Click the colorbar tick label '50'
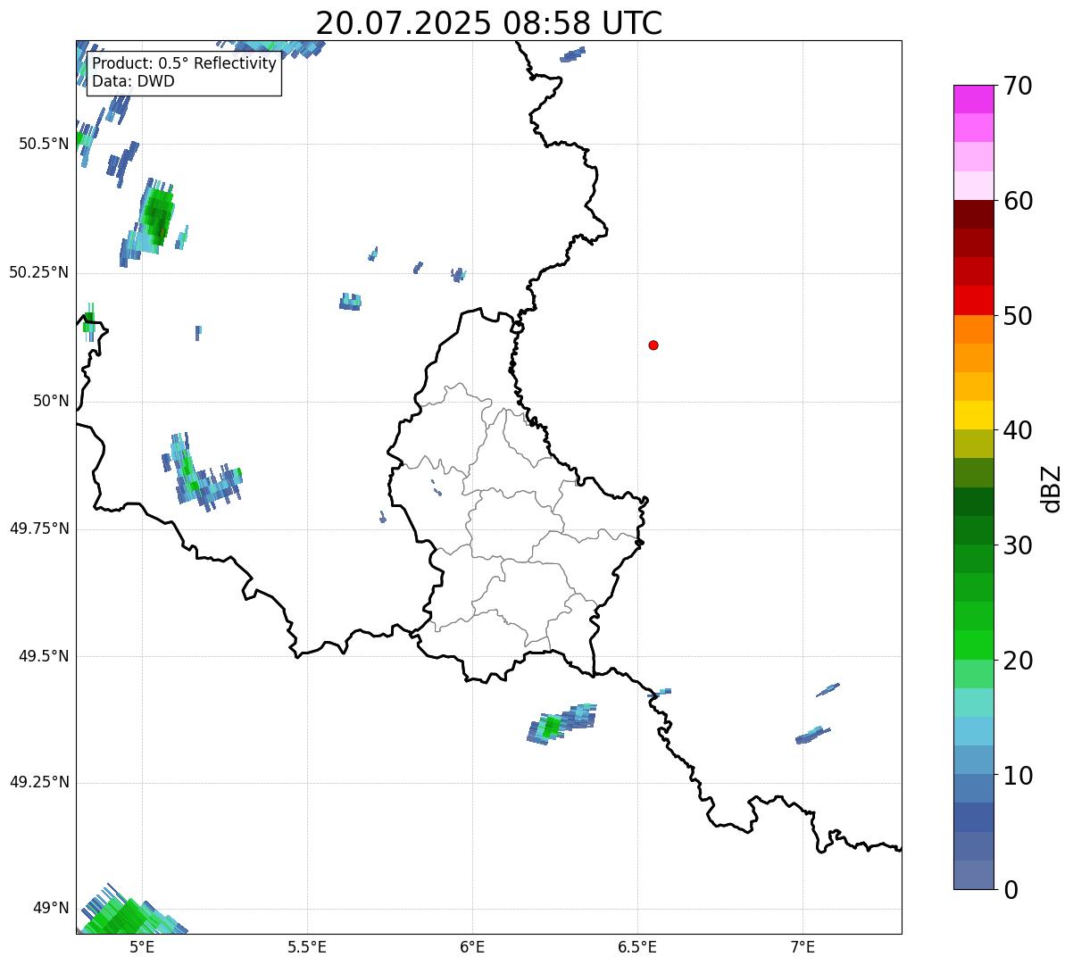 (x=1018, y=317)
